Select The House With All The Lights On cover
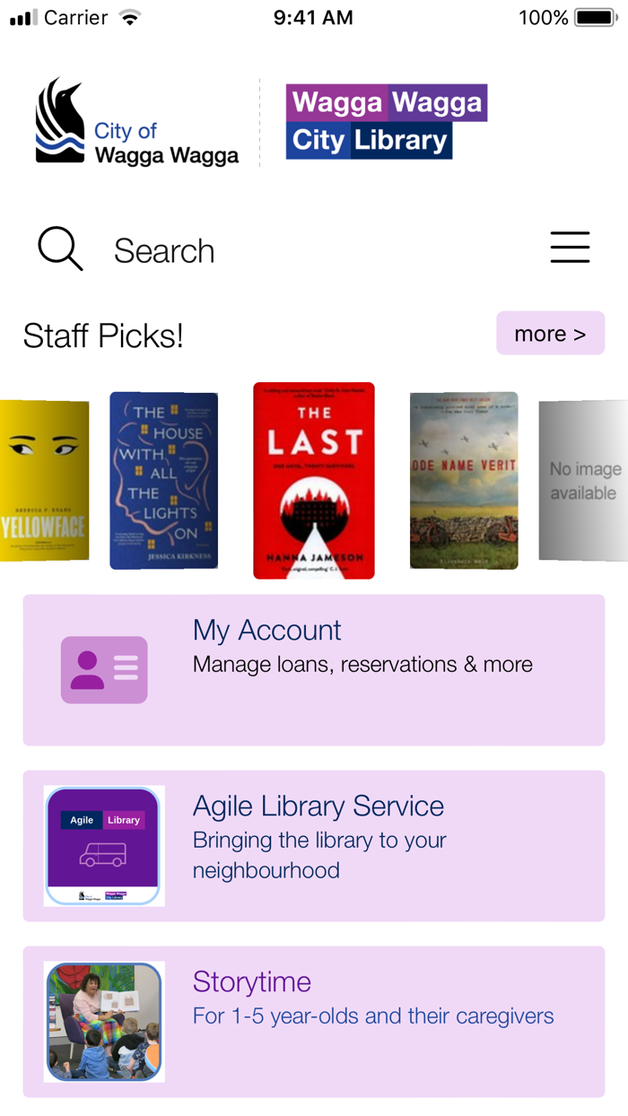 (164, 481)
